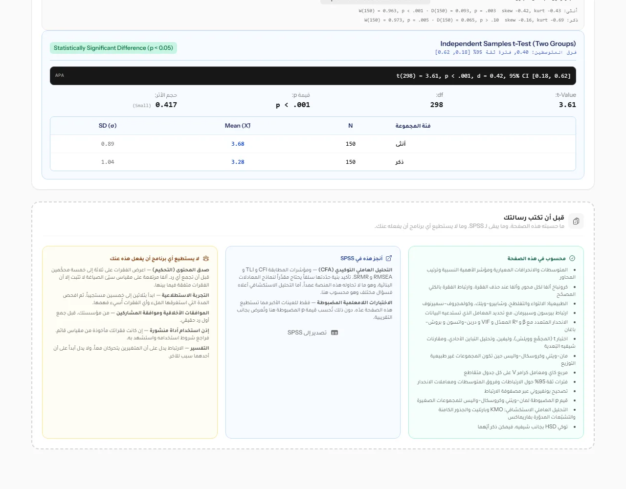Click the t-Value 3.61 figure
This screenshot has height=489, width=626.
567,105
